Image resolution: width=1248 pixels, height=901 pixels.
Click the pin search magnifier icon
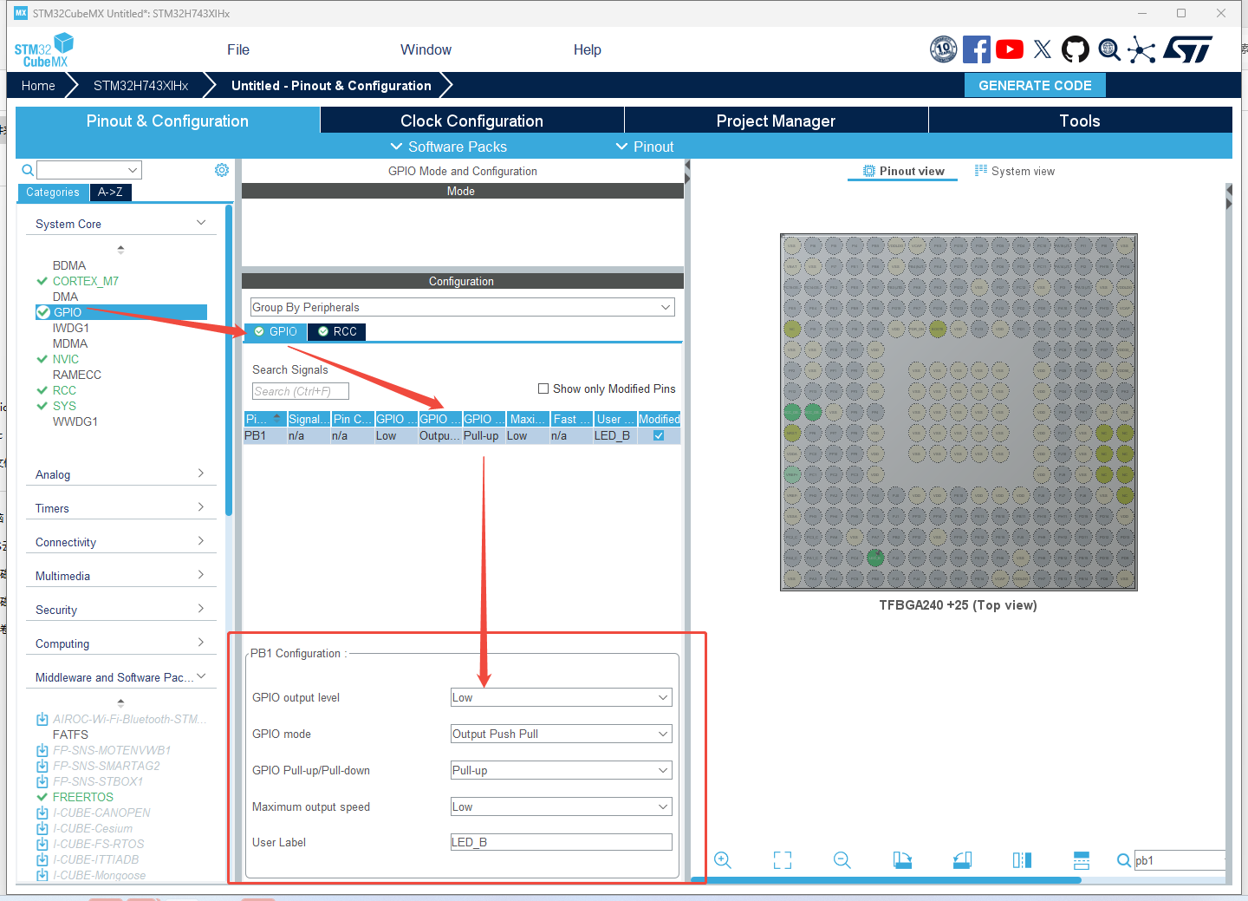pyautogui.click(x=1124, y=860)
